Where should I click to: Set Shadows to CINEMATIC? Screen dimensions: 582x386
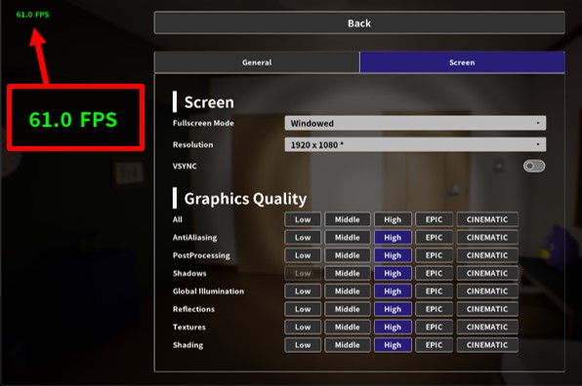(487, 273)
